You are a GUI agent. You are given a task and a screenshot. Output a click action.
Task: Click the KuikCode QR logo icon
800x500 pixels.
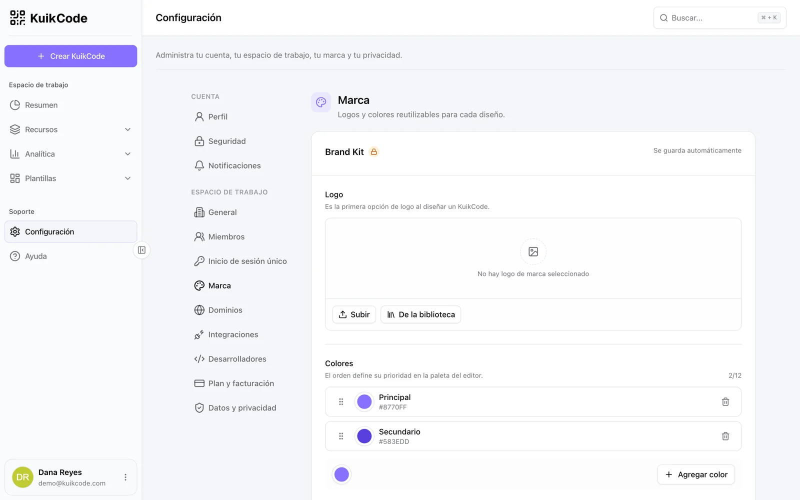17,18
